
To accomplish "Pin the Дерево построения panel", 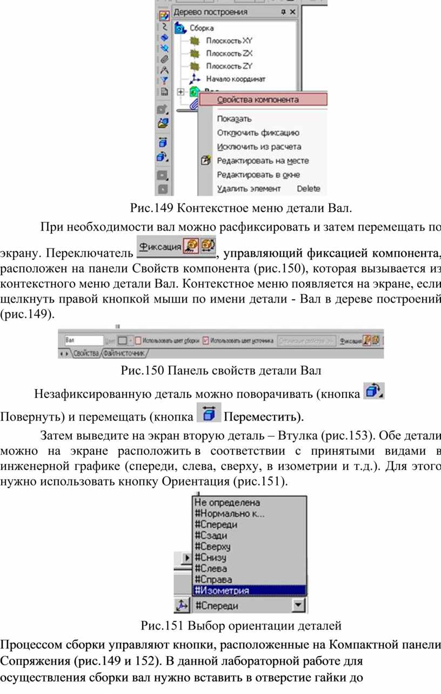I will pos(283,12).
